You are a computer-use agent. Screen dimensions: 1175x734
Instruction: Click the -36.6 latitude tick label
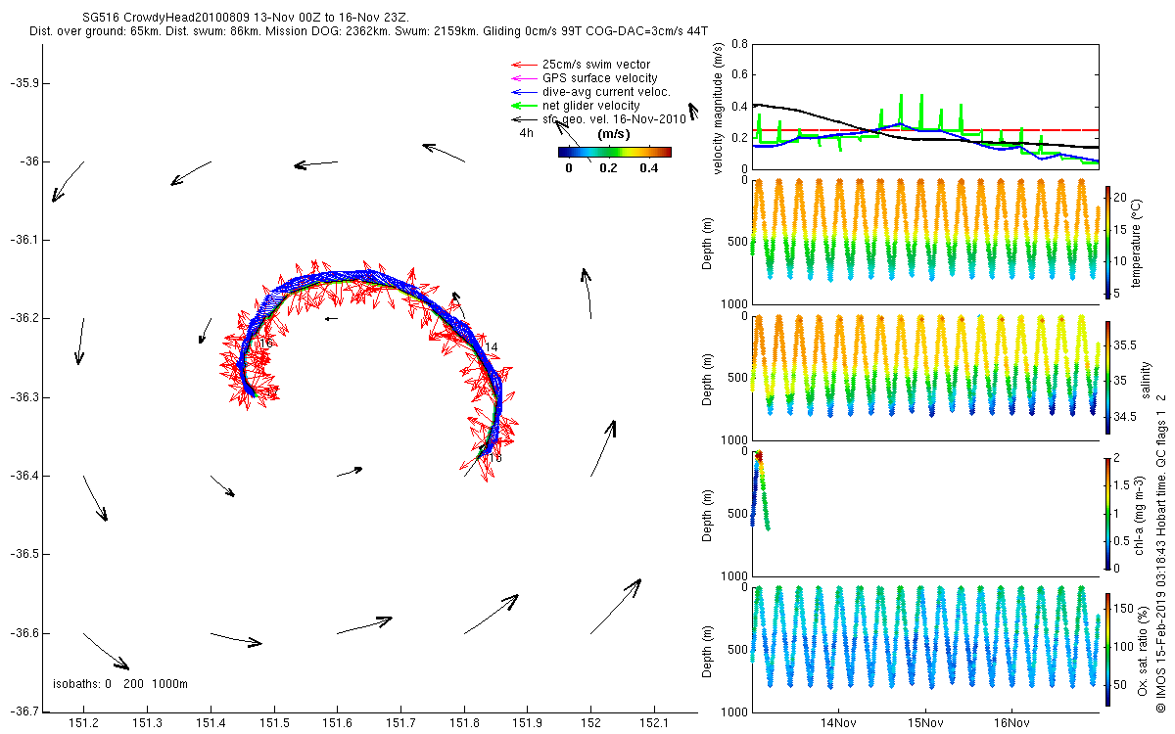[x=23, y=633]
